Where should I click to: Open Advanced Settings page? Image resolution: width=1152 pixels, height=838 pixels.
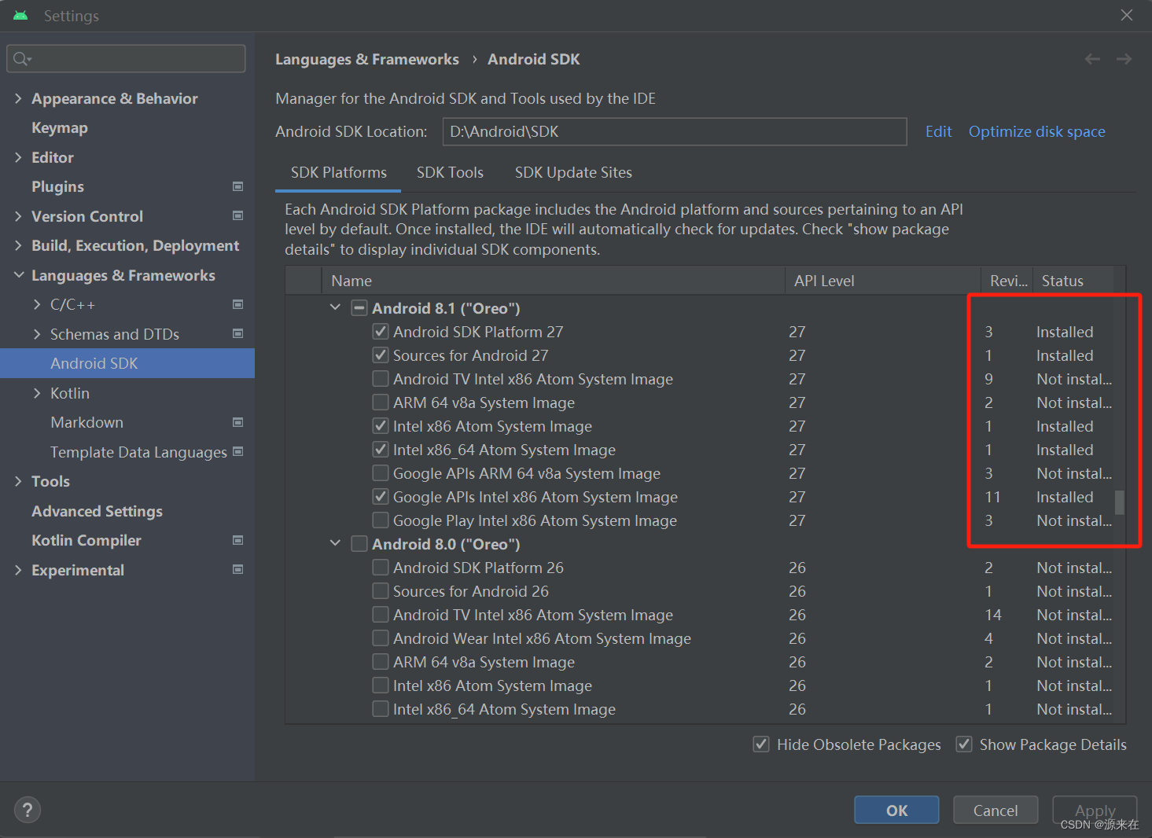coord(97,511)
